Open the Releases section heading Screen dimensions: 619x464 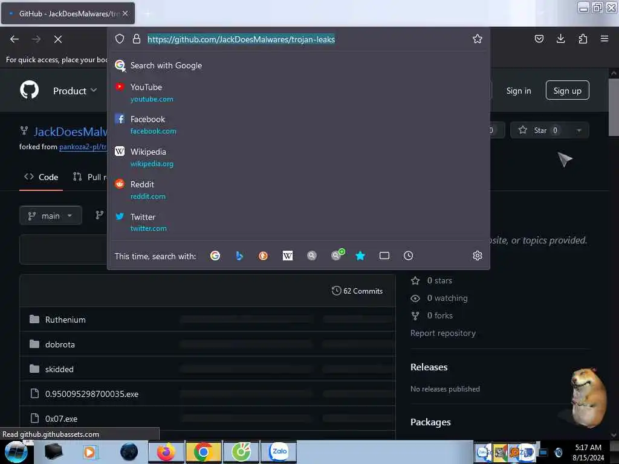429,367
